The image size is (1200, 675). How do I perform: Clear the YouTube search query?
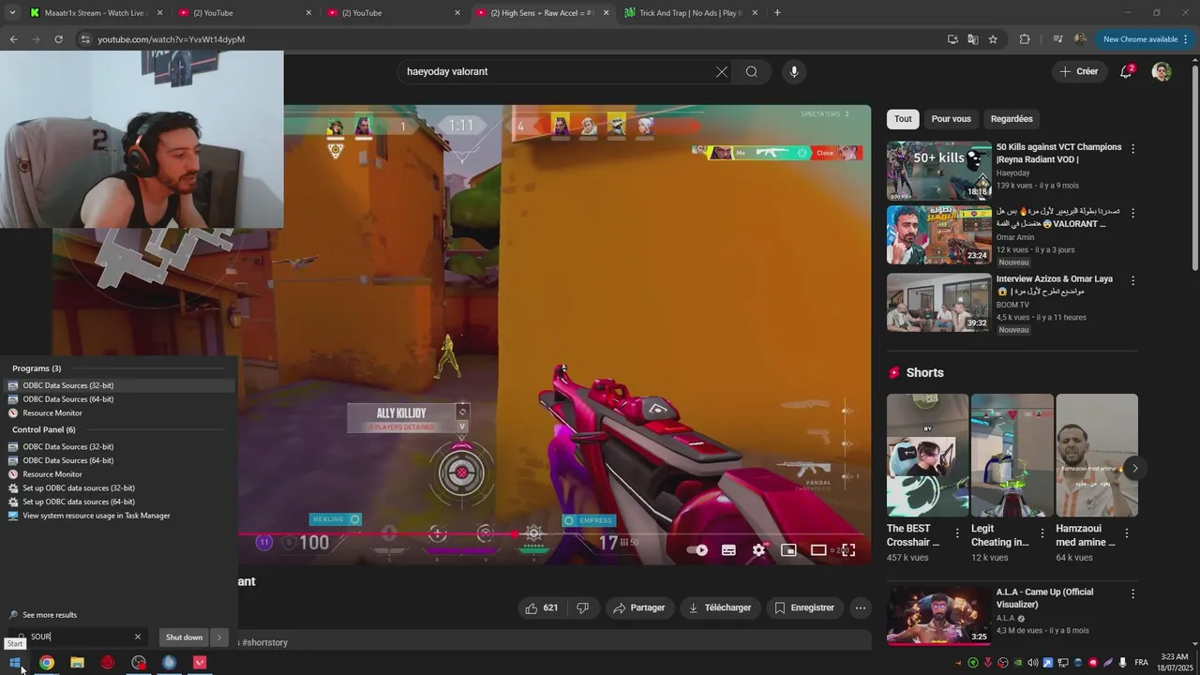coord(722,71)
